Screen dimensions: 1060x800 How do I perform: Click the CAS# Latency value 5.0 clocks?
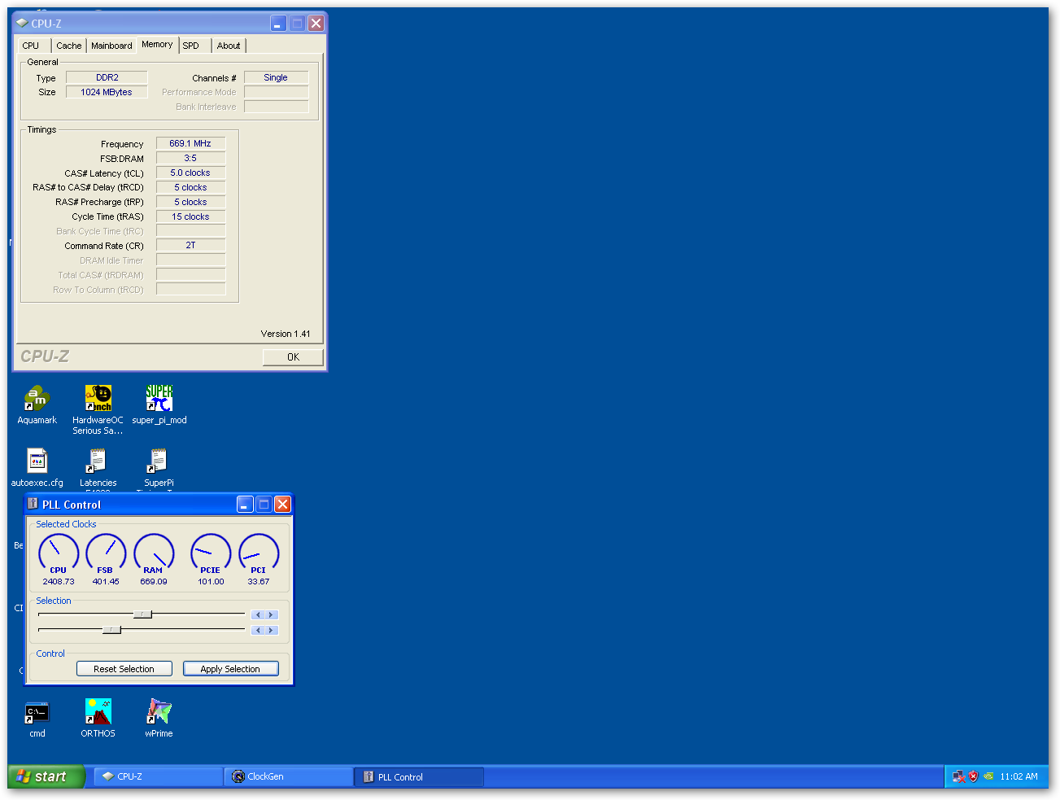coord(190,173)
